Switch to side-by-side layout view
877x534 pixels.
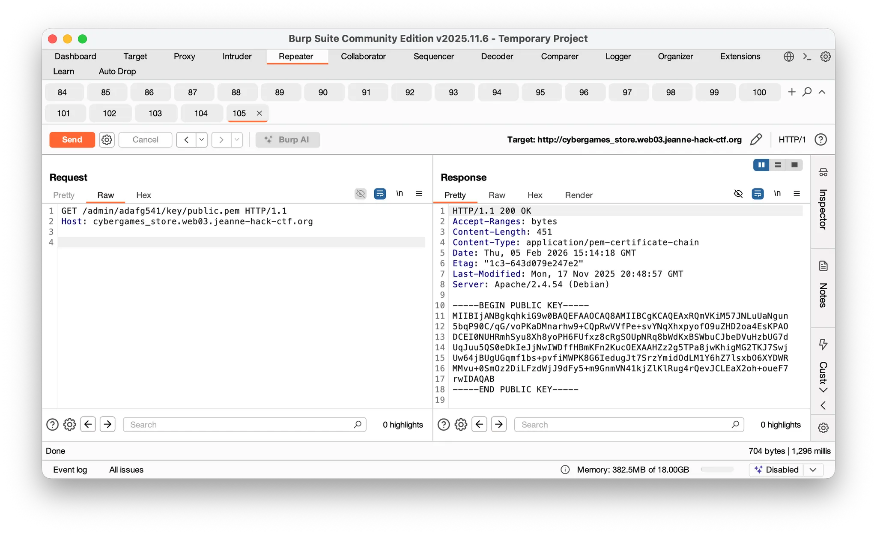click(x=761, y=165)
